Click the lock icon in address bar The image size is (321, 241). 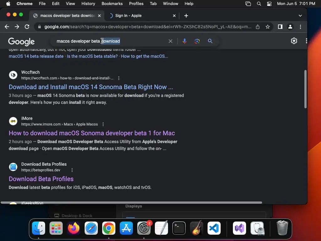point(39,27)
